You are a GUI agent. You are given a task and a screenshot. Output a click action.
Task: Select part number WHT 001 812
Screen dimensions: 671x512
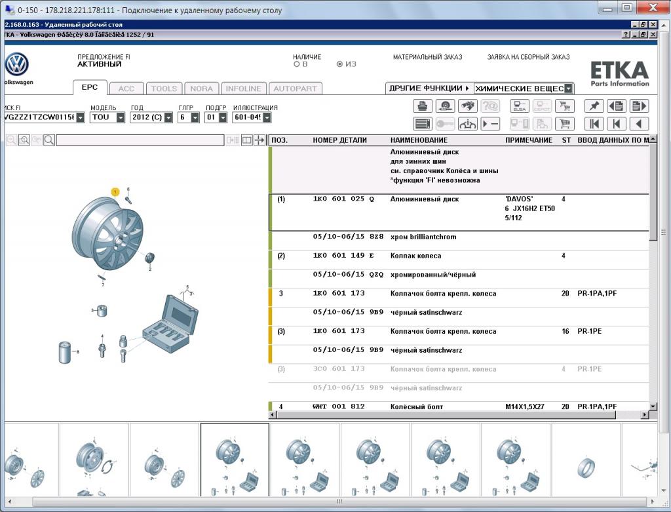tap(339, 406)
